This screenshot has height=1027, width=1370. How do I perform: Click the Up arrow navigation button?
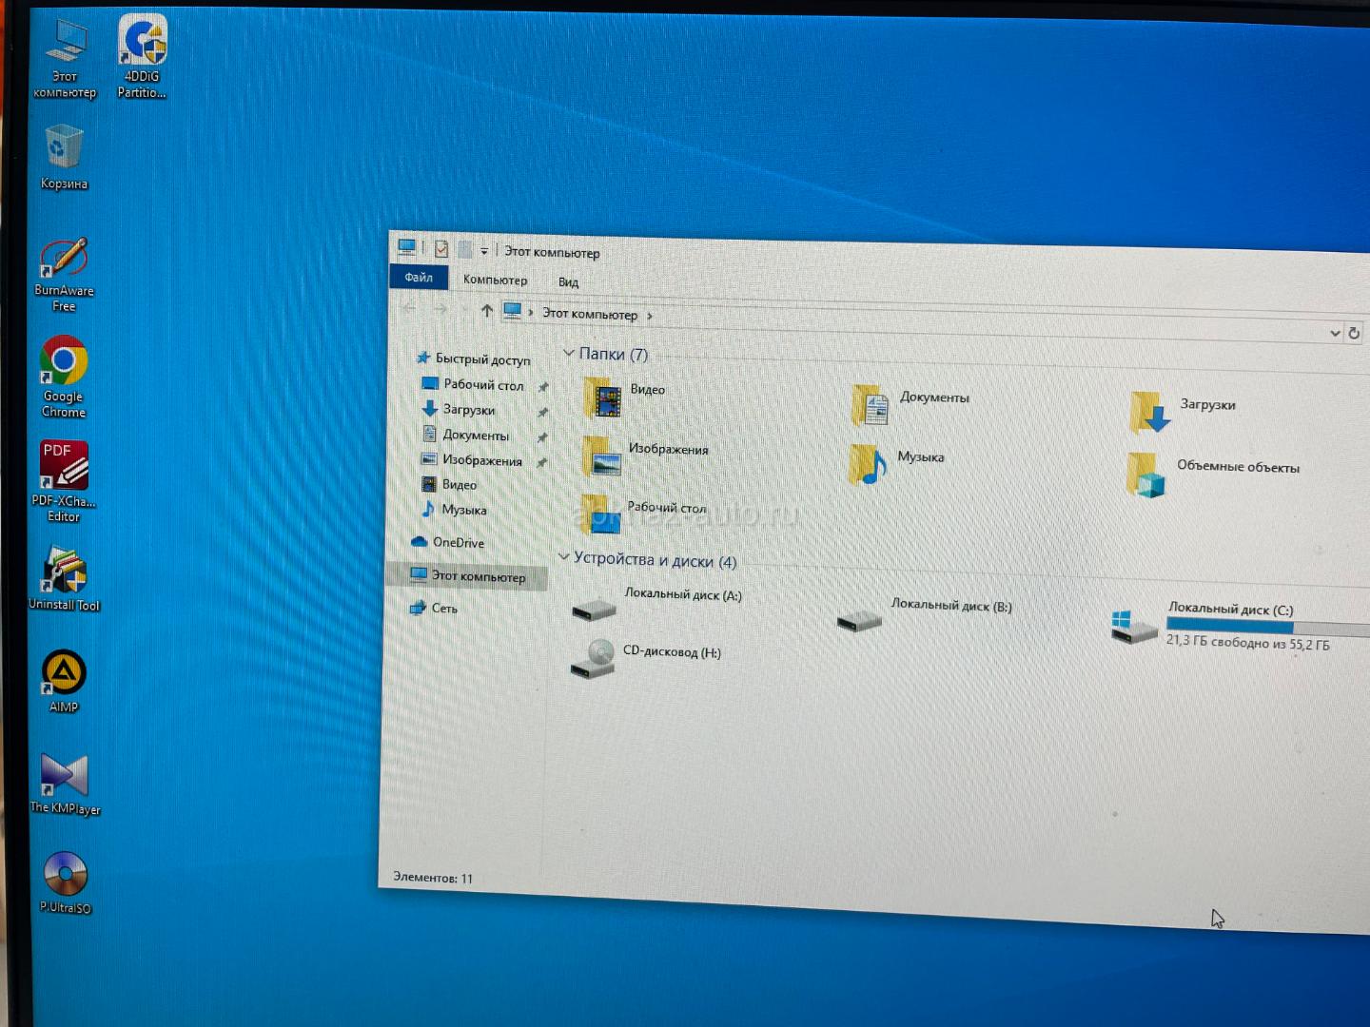[x=487, y=311]
